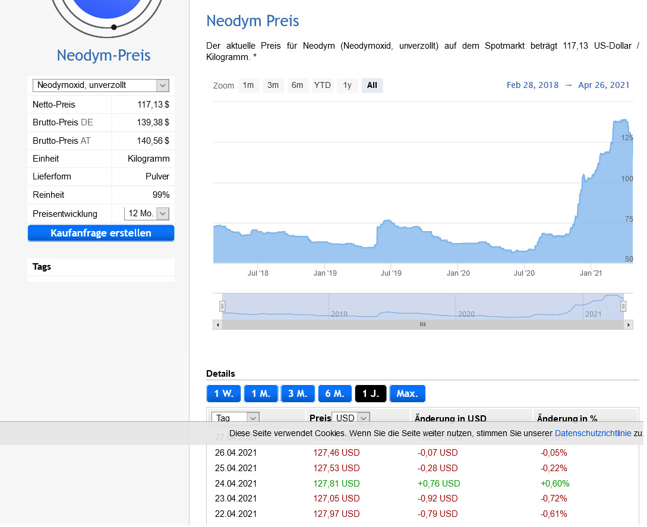The width and height of the screenshot is (647, 527).
Task: Click the Neodym Preis main heading
Action: 253,21
